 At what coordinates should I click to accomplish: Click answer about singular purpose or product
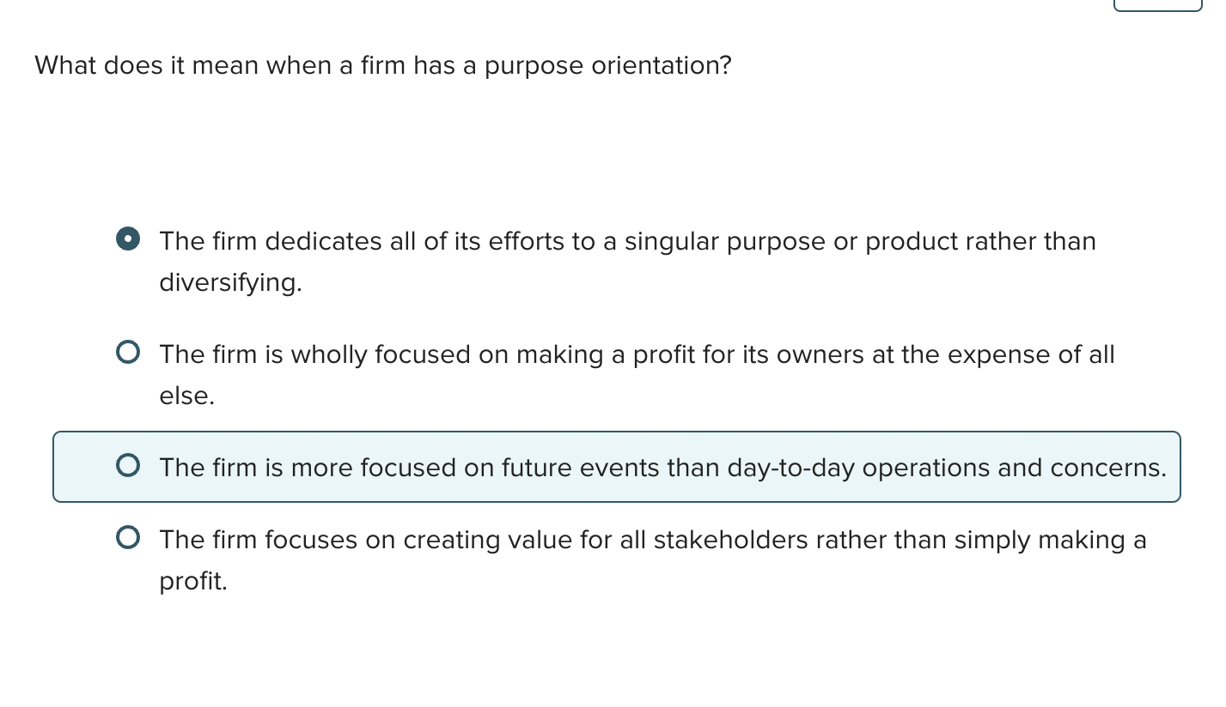(x=626, y=241)
